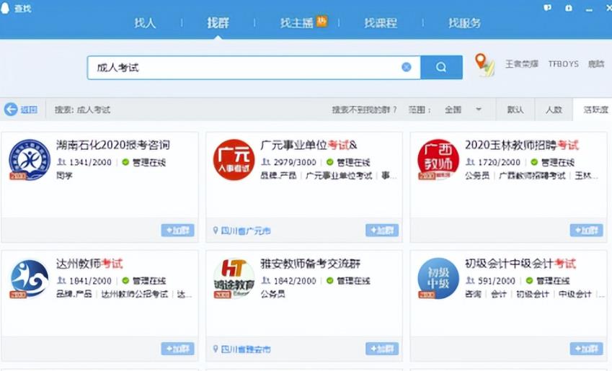Expand the 范围 全国 dropdown

478,109
